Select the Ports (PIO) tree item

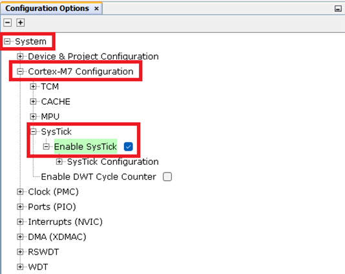pos(52,207)
